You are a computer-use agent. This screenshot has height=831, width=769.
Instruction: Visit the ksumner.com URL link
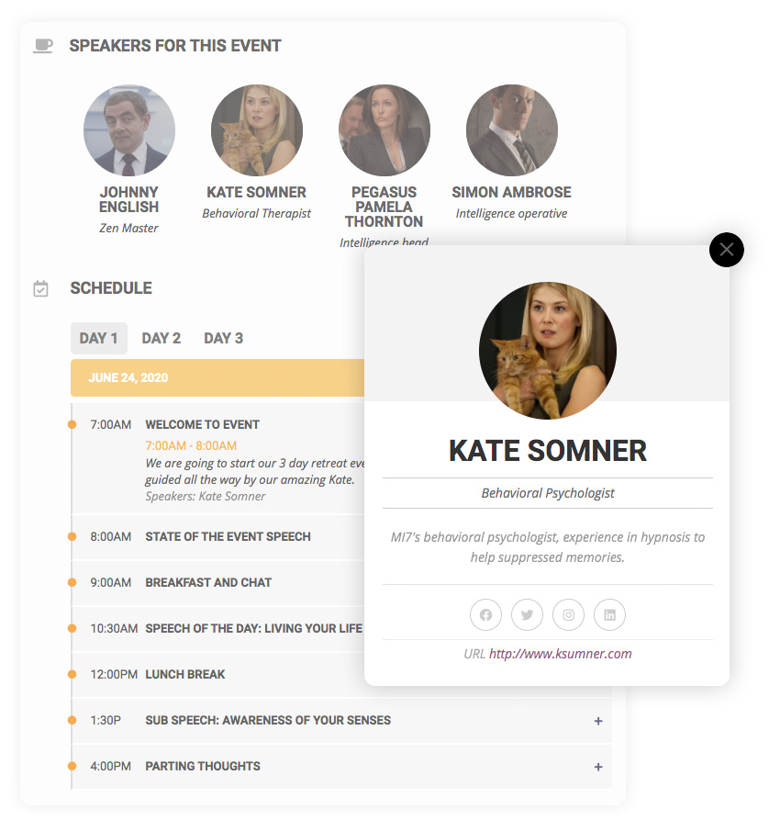[560, 654]
